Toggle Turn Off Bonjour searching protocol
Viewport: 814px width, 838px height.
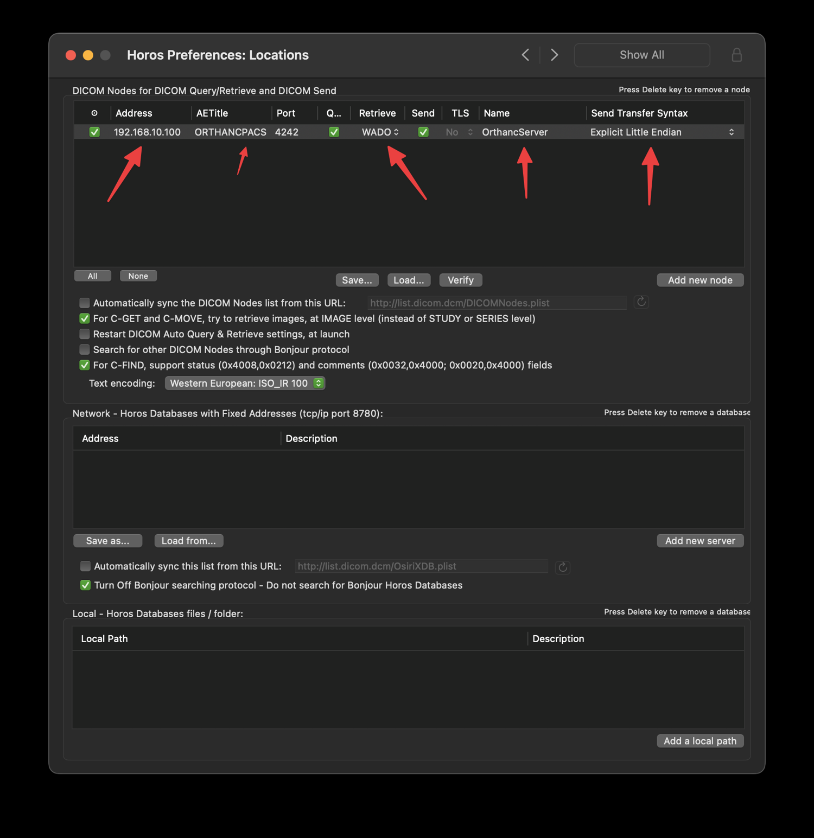click(x=85, y=585)
